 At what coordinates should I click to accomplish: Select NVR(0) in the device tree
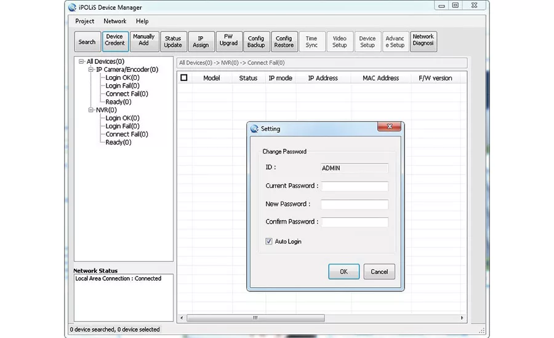pyautogui.click(x=106, y=110)
